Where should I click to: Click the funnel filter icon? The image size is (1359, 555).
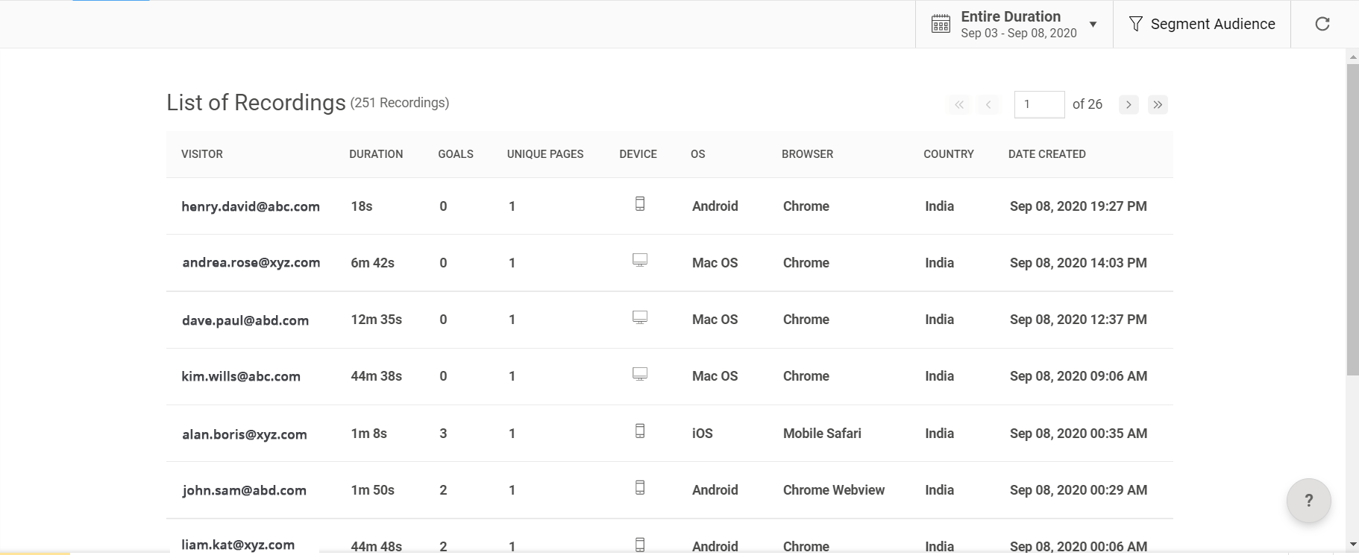coord(1135,24)
